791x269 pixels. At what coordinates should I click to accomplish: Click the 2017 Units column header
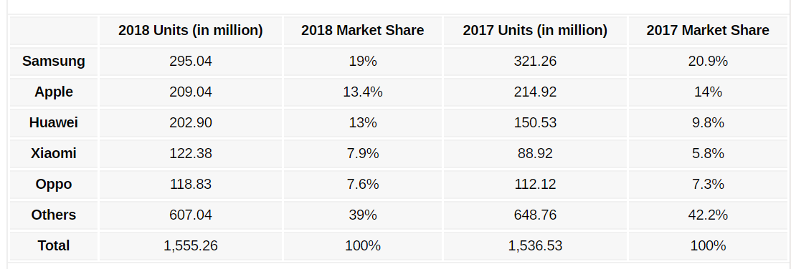click(535, 31)
